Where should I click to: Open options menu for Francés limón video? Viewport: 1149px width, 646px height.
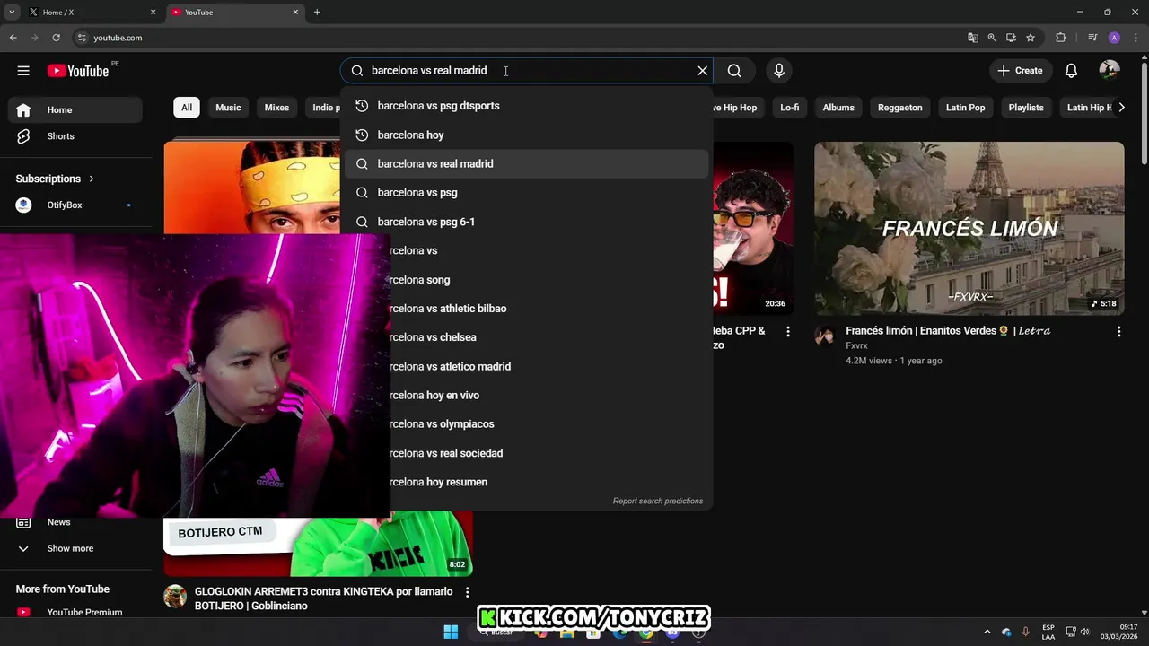(1118, 332)
